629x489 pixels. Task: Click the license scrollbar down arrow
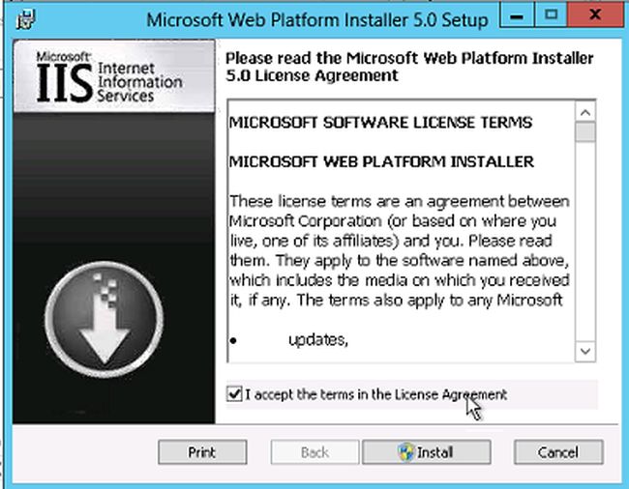[x=585, y=351]
